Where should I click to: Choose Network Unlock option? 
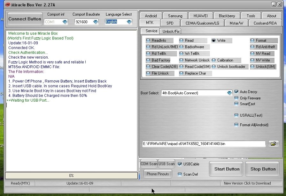(x=195, y=60)
